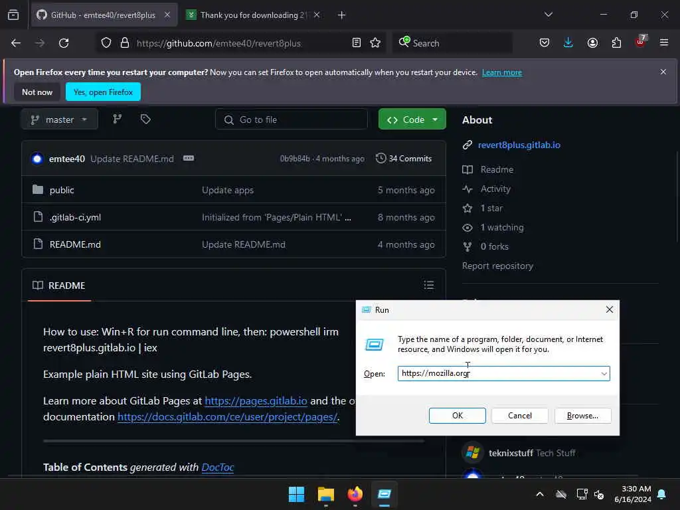This screenshot has height=510, width=680.
Task: Click Not now in Firefox prompt
Action: pyautogui.click(x=37, y=92)
